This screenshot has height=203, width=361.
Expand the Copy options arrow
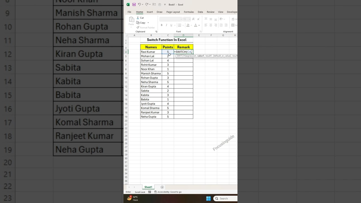pyautogui.click(x=148, y=23)
